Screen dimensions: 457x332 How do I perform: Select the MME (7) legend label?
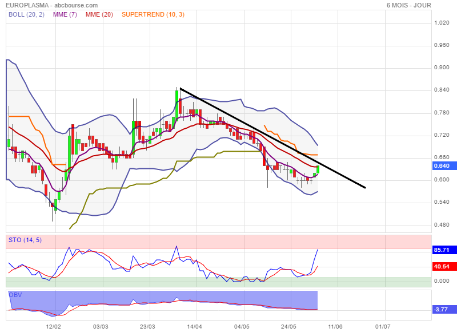click(65, 14)
